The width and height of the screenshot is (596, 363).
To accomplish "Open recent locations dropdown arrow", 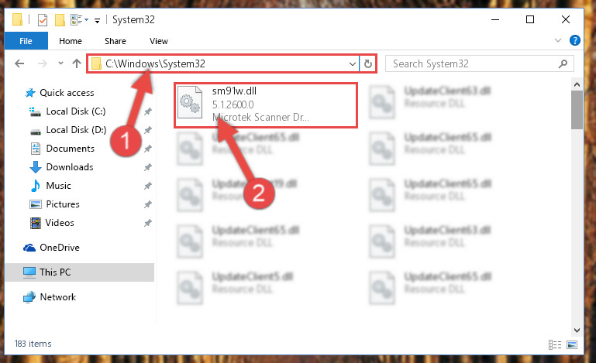I will coord(60,63).
